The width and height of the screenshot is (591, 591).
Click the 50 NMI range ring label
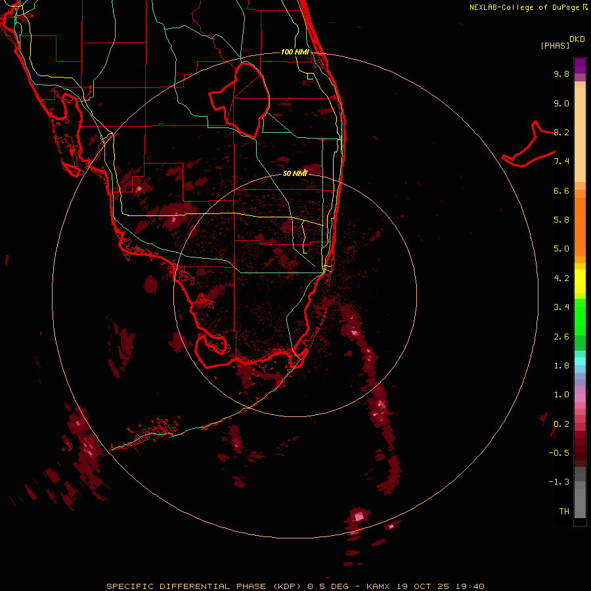[295, 173]
